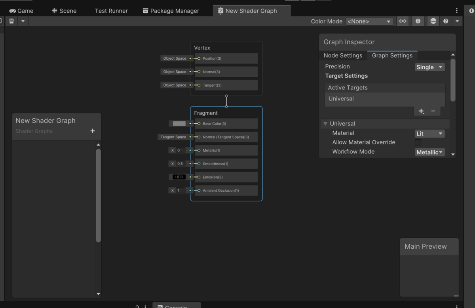Open the Console tab at bottom
The image size is (475, 308).
point(177,306)
